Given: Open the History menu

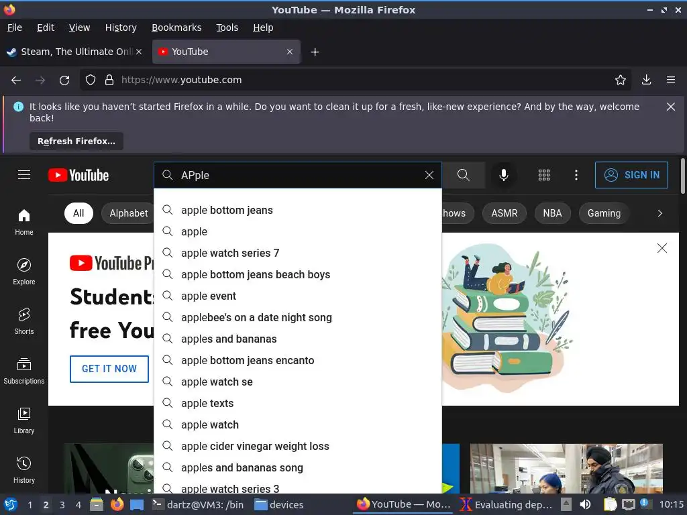Looking at the screenshot, I should coord(121,27).
